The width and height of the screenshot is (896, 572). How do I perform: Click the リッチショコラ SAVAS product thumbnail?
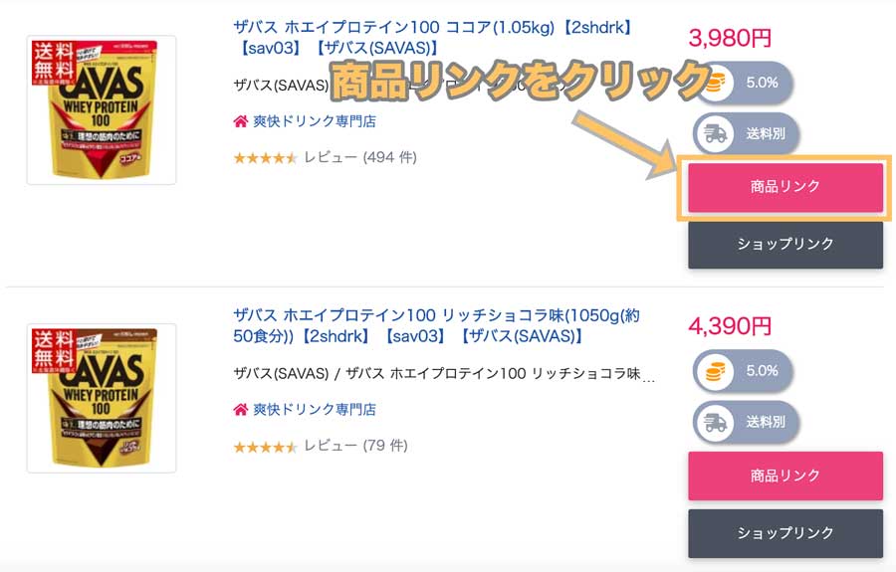[102, 398]
